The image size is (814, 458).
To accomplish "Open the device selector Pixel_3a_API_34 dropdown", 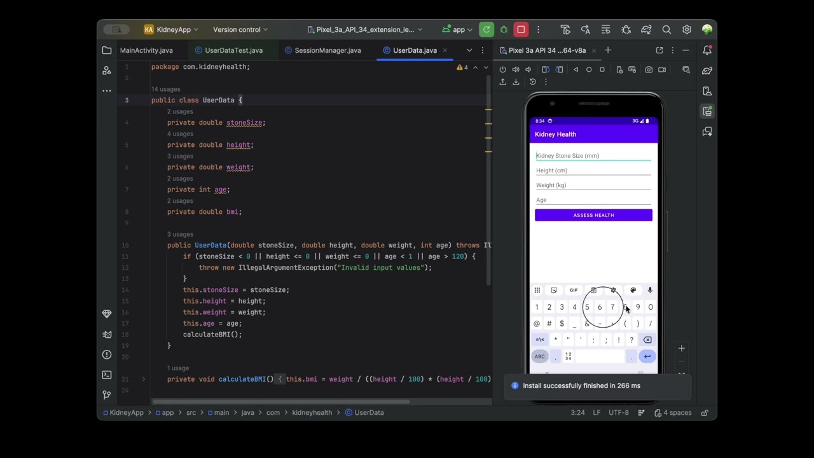I will [365, 29].
